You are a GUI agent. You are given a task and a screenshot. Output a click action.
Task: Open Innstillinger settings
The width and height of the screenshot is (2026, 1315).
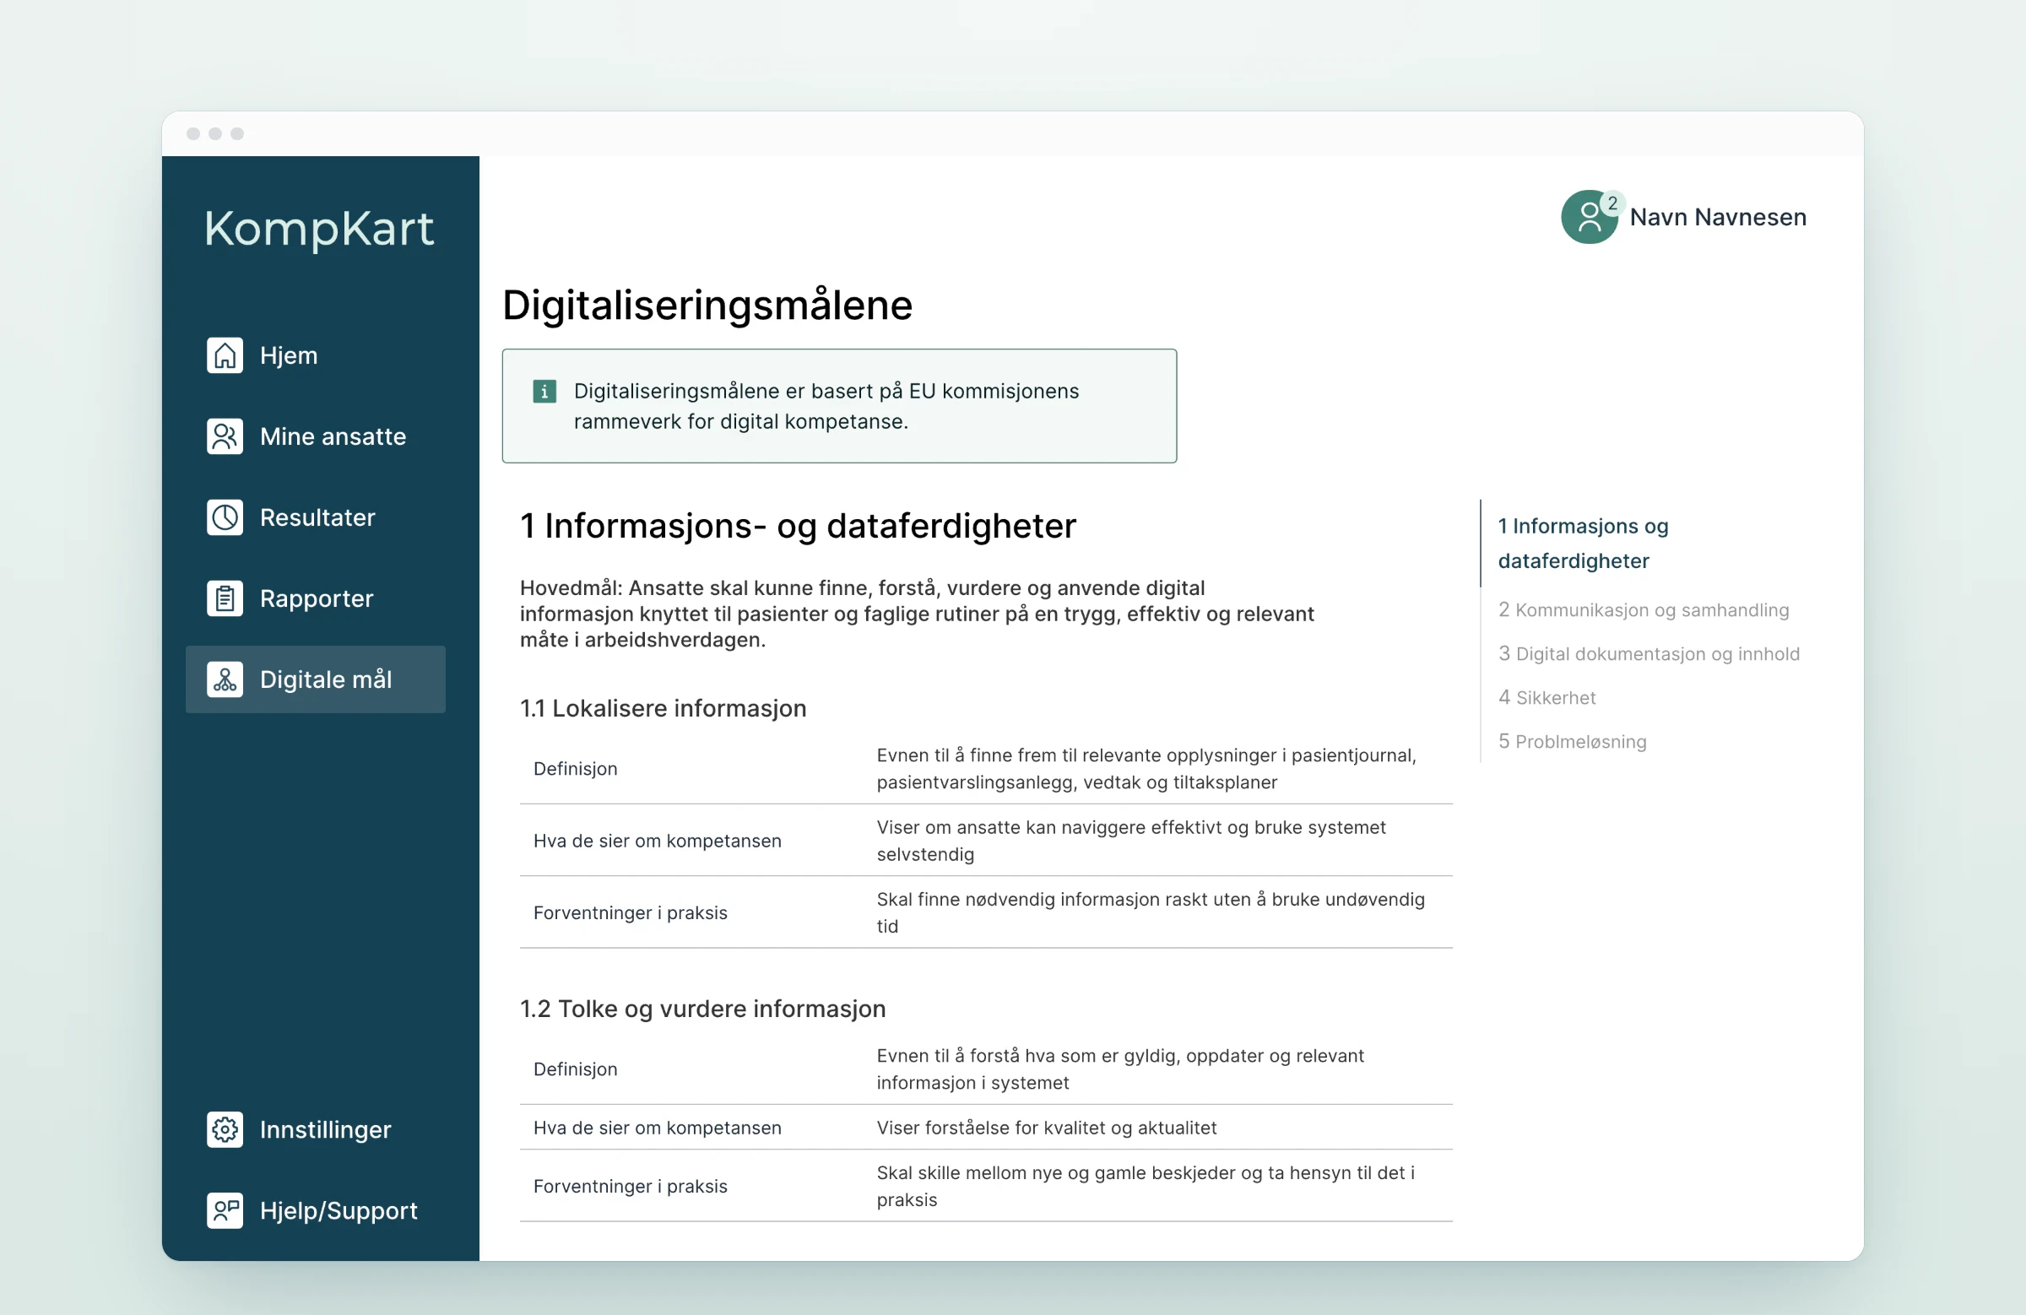tap(316, 1129)
